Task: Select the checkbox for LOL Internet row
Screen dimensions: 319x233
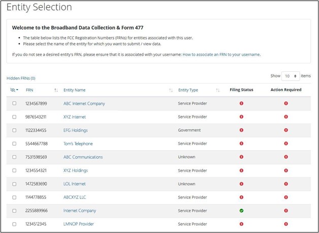Action: 14,184
